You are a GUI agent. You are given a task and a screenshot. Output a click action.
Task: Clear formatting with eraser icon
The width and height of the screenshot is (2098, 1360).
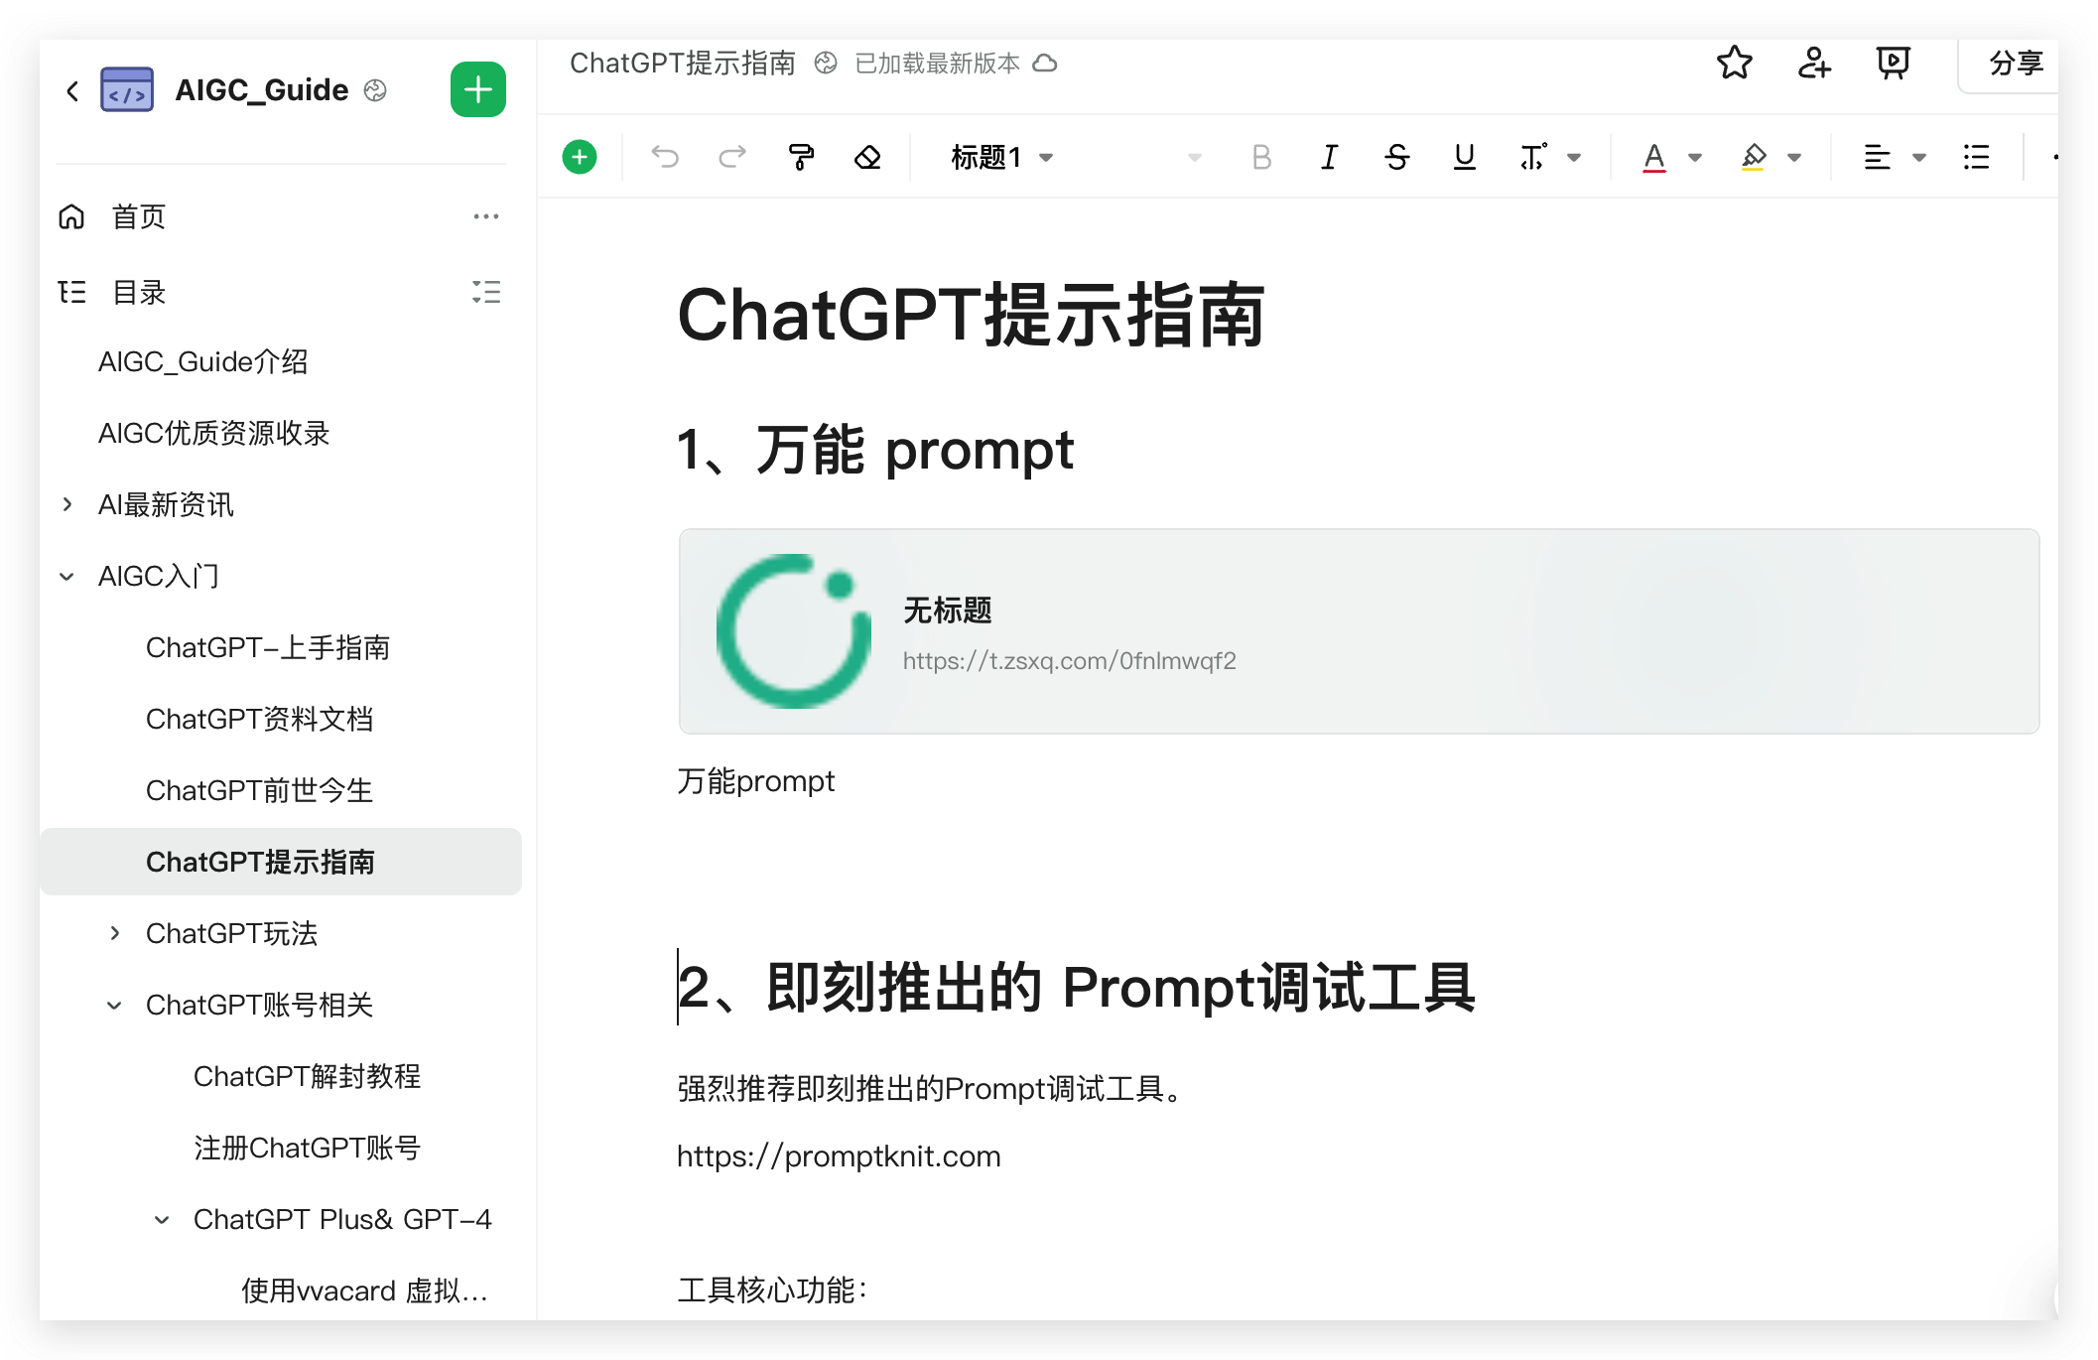coord(867,157)
